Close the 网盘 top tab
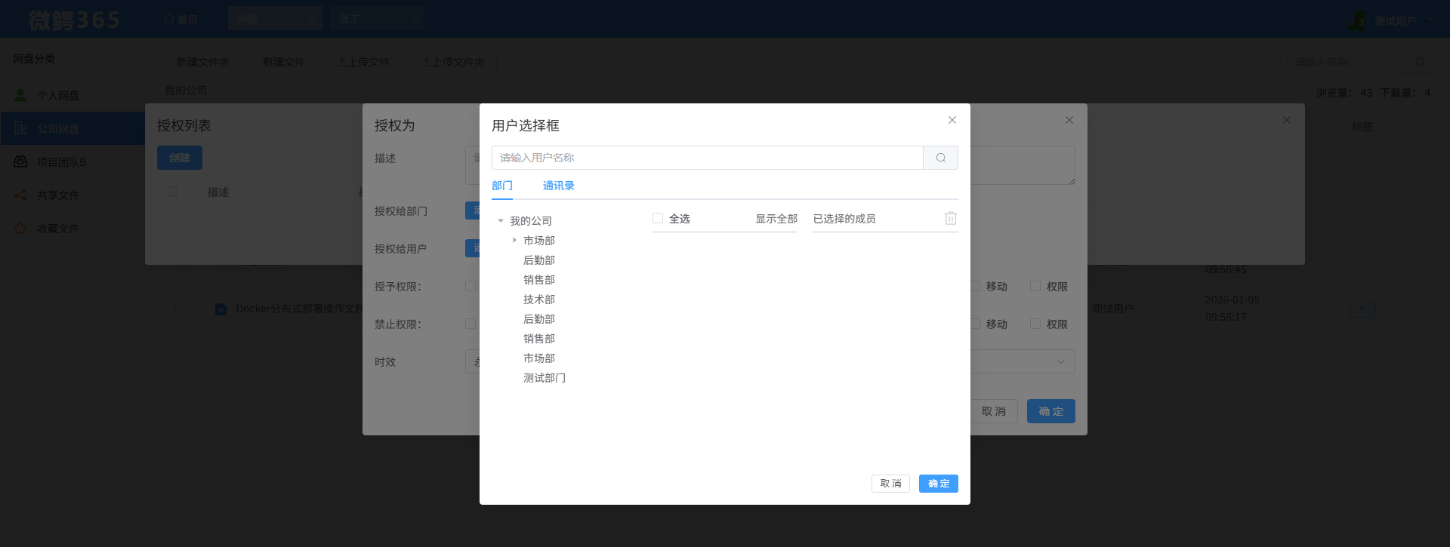This screenshot has height=547, width=1450. tap(311, 19)
